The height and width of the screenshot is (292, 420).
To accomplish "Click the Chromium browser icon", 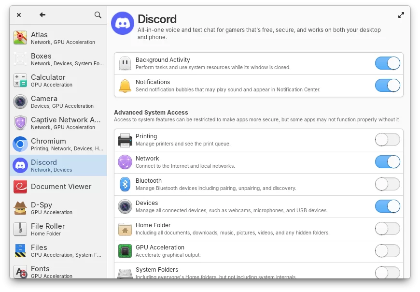I will (20, 144).
